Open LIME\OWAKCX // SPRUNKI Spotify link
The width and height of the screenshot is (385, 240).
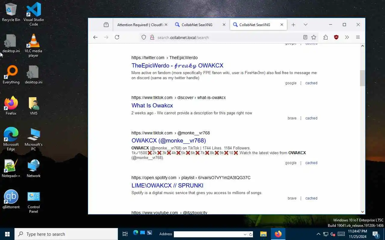pos(167,185)
